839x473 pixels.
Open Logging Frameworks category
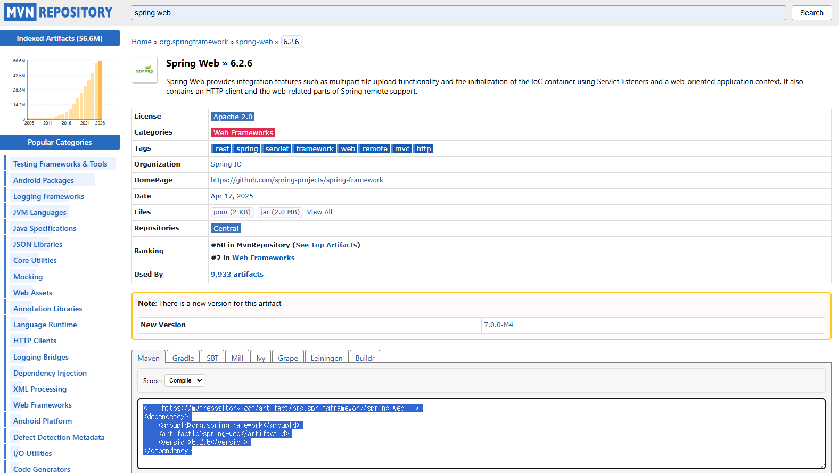click(48, 196)
